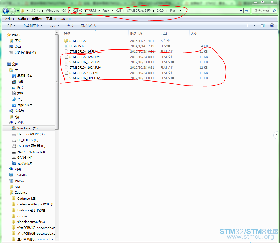Image resolution: width=280 pixels, height=243 pixels.
Task: Select the STM32F10x_16.FLM file
Action: (83, 52)
